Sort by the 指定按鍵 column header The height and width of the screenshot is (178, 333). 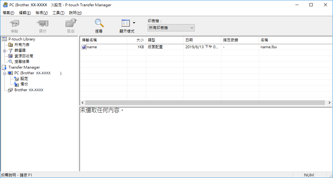click(x=240, y=40)
